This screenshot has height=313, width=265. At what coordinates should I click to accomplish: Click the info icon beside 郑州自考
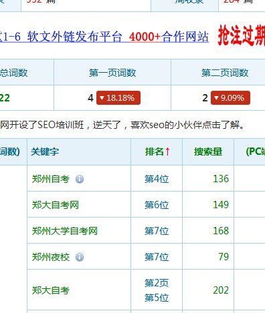80,179
